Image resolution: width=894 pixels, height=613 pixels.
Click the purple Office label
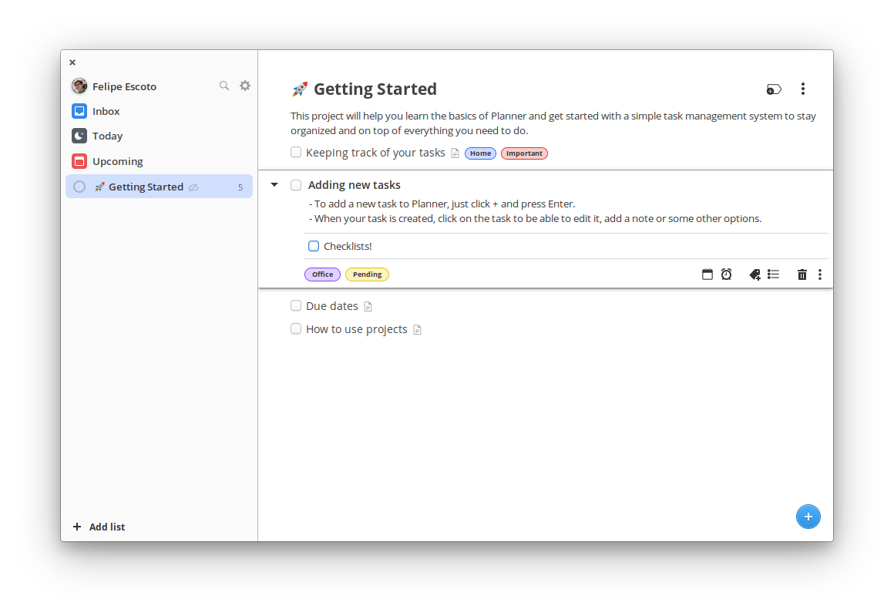(323, 275)
